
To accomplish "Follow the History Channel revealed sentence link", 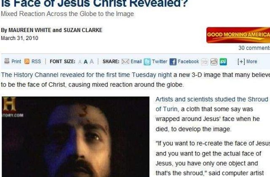I will [86, 75].
